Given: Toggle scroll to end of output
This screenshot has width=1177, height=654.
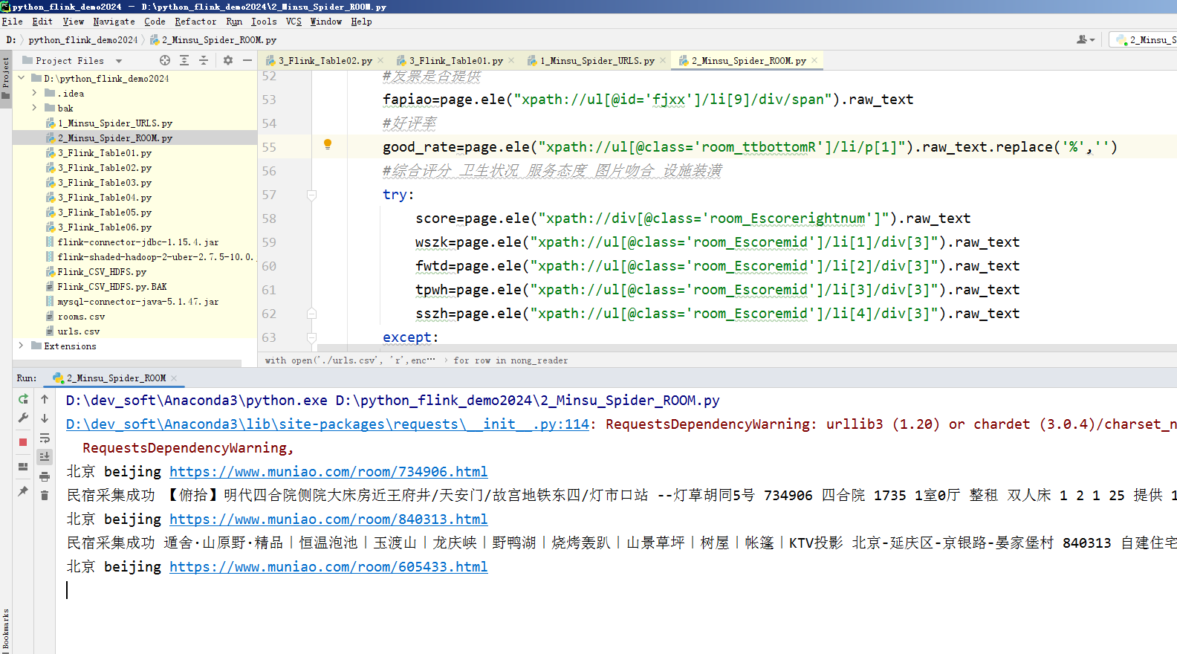Looking at the screenshot, I should [45, 456].
